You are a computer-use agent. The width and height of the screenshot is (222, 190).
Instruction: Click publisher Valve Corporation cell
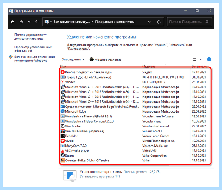click(x=154, y=156)
